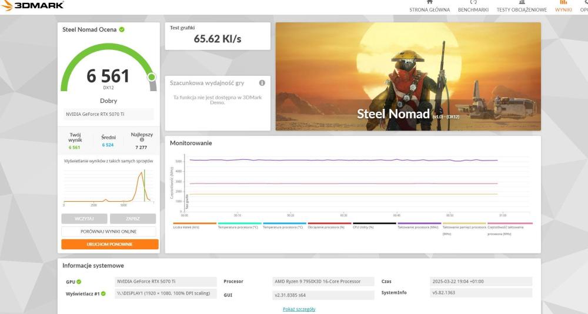
Task: Click the bar chart icon above Wyniki
Action: 563,2
